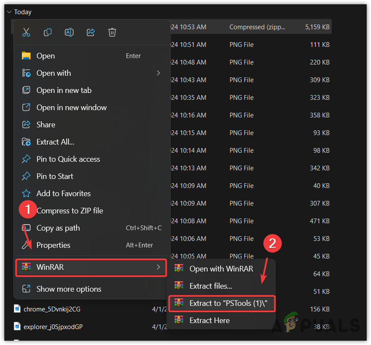Click the 220 KB size cell
This screenshot has width=371, height=345.
tap(320, 62)
